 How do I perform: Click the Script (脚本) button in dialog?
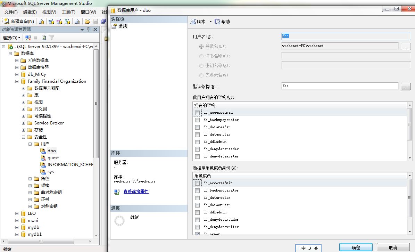(x=198, y=22)
